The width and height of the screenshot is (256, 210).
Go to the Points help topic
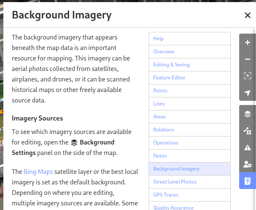tap(189, 91)
